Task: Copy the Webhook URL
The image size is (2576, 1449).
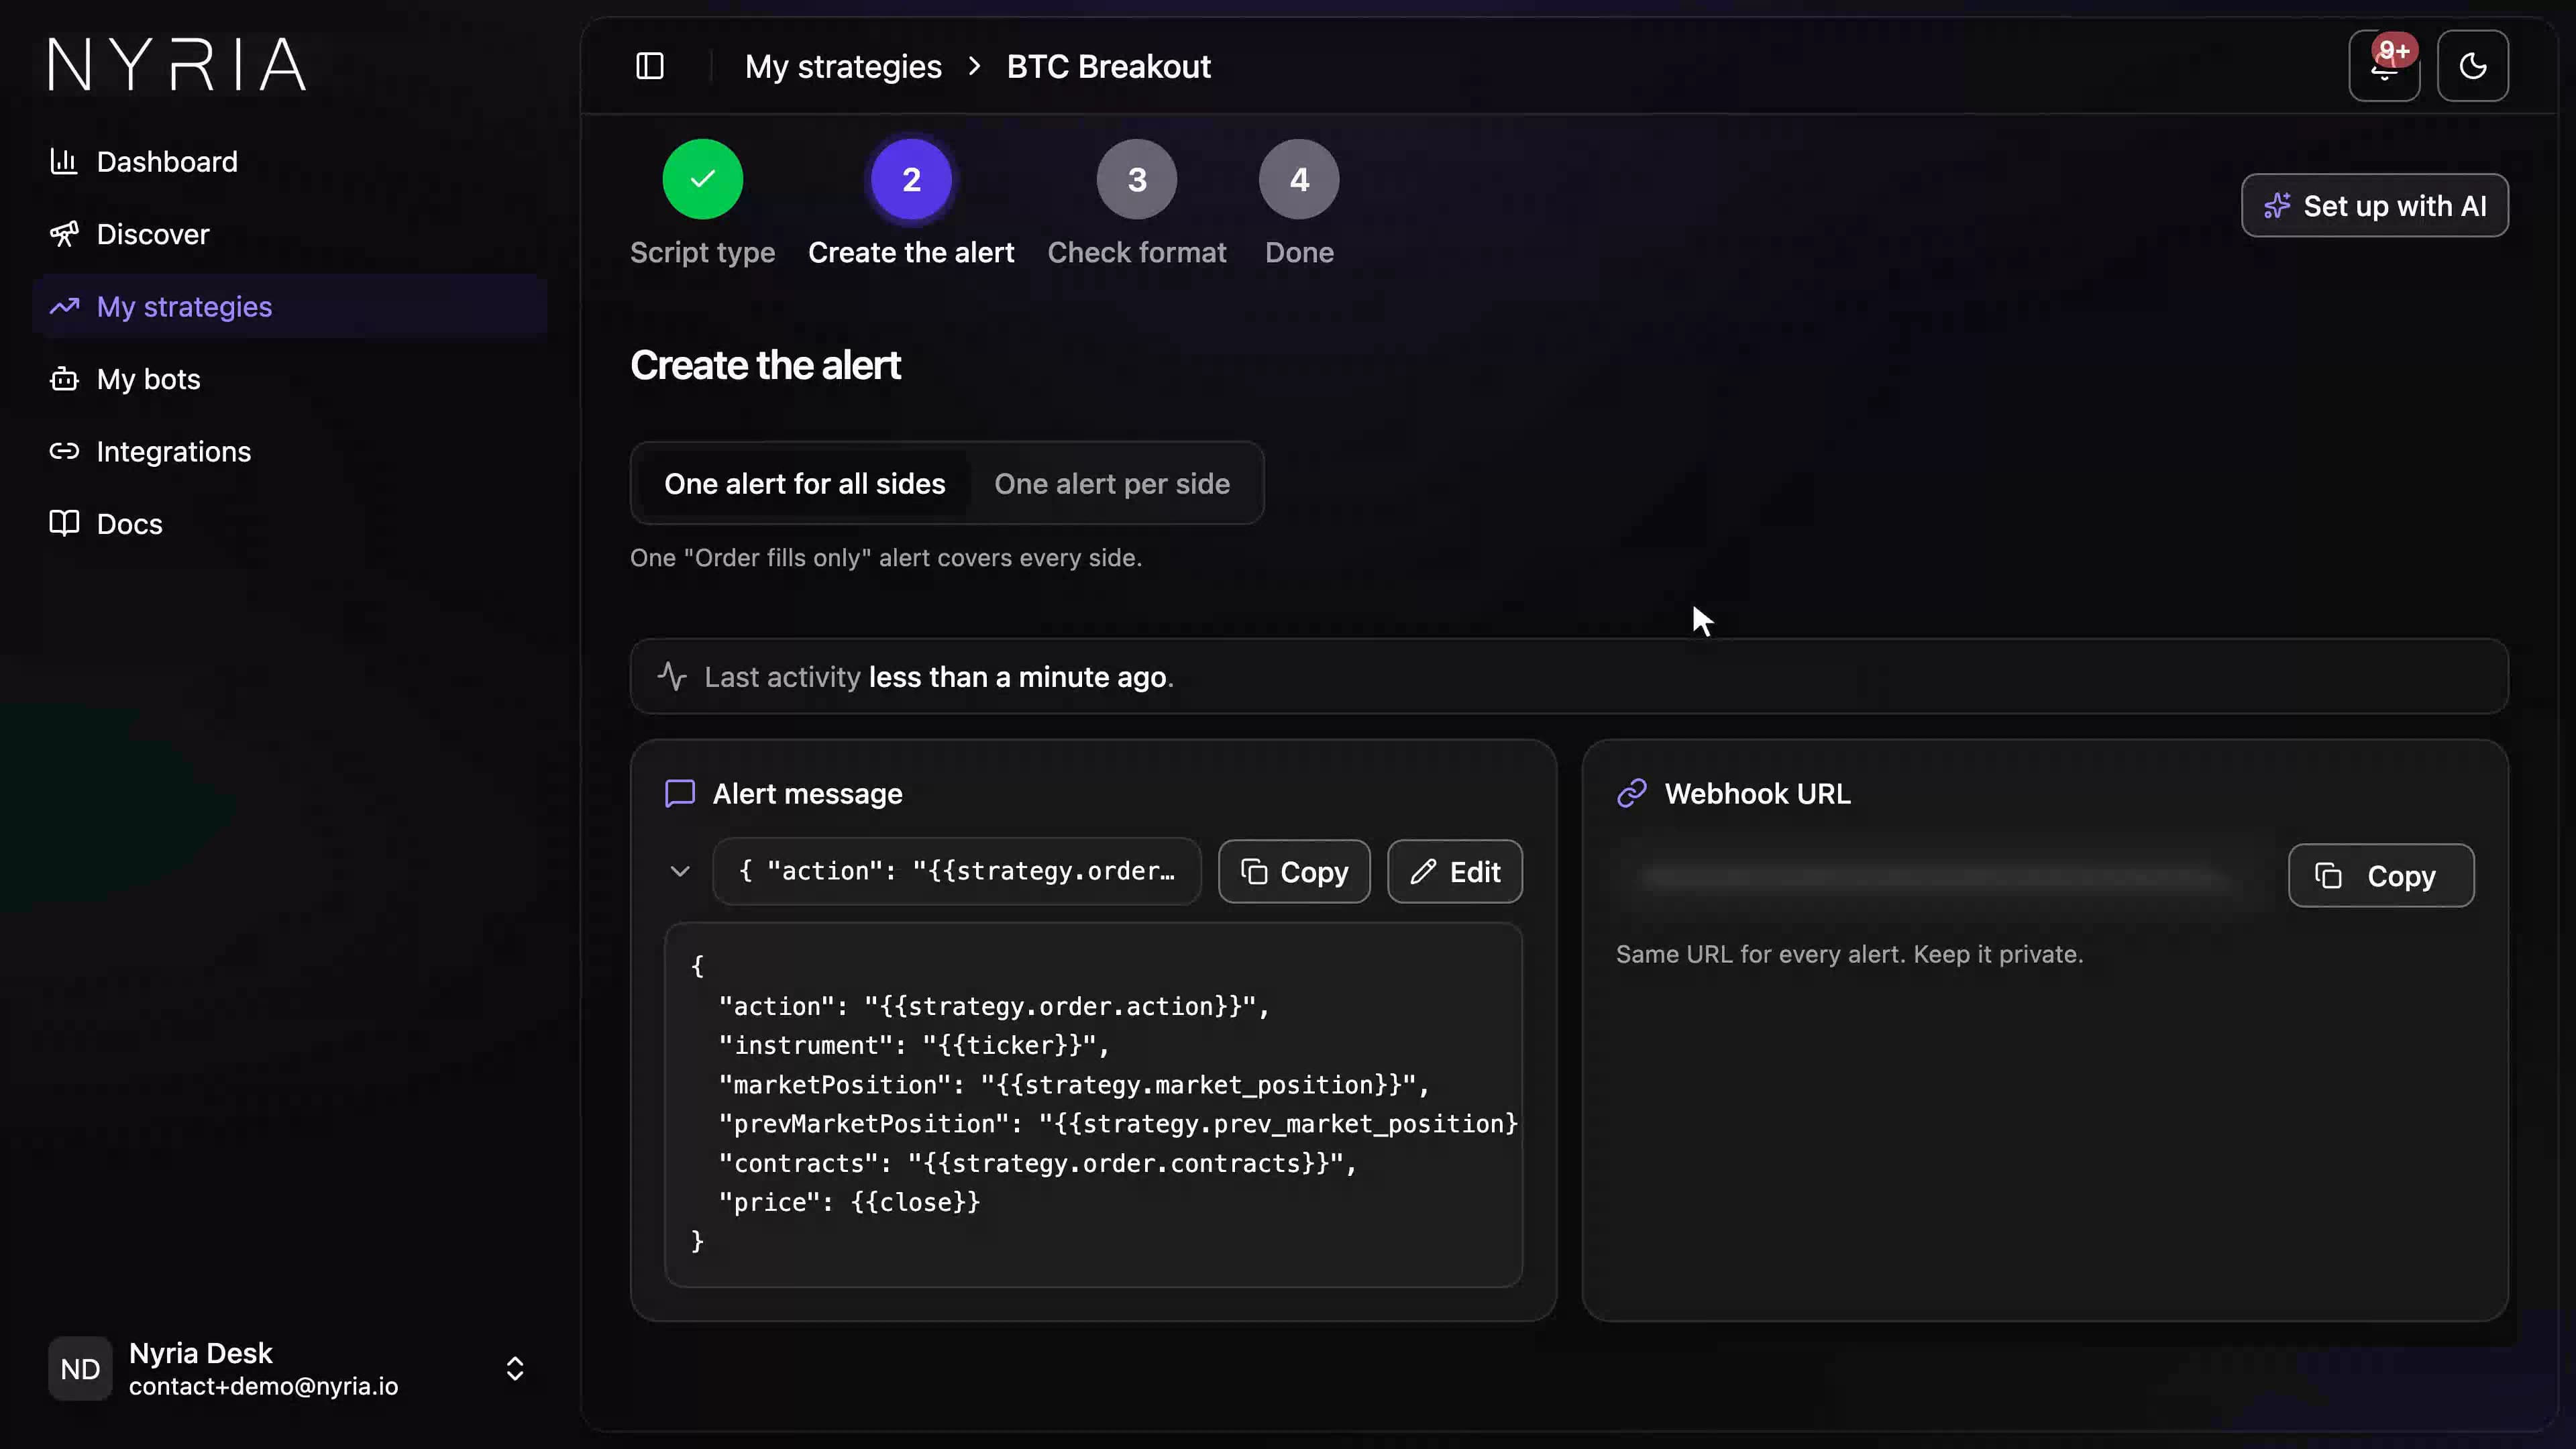Action: pyautogui.click(x=2381, y=876)
